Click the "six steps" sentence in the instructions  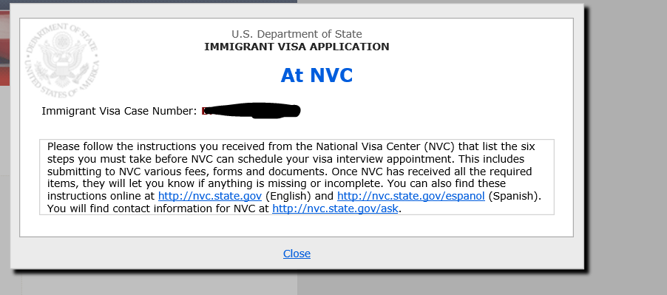point(286,153)
